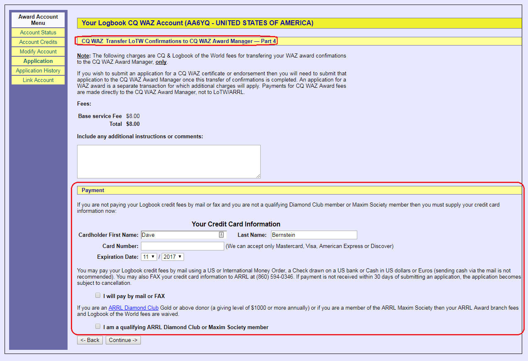Go to Account Credits menu item
Image resolution: width=528 pixels, height=361 pixels.
(38, 42)
